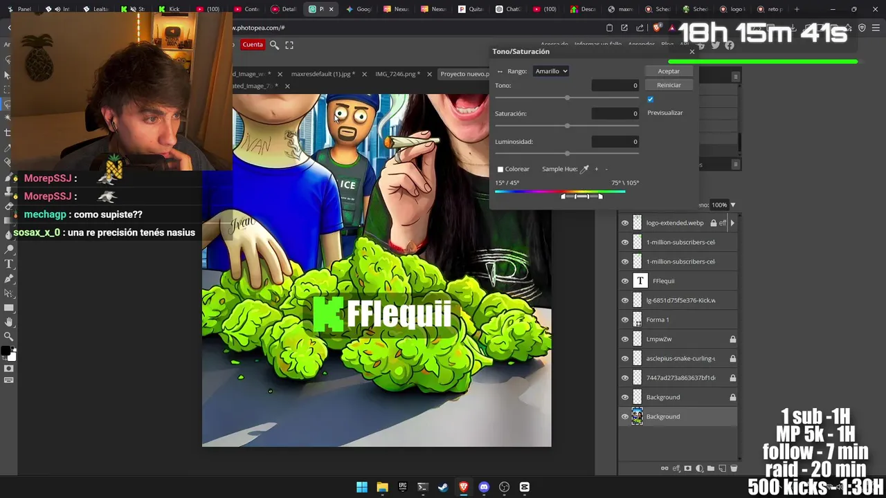Click the Luminosidad value field

[x=615, y=142]
